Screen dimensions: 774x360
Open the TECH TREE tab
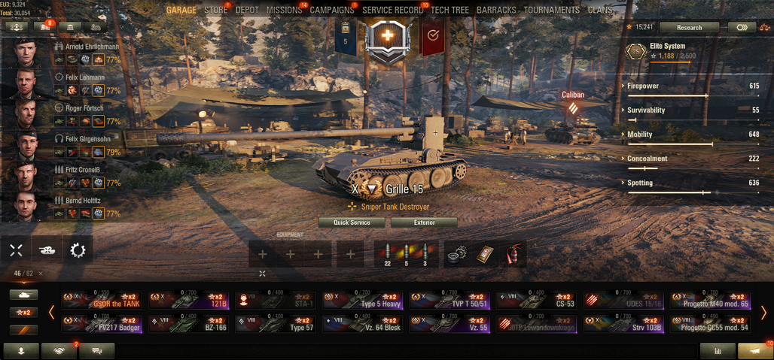coord(449,10)
